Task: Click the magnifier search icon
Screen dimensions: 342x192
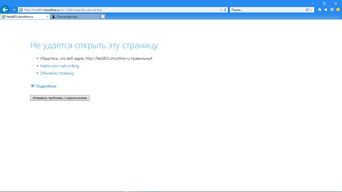Action: 307,10
